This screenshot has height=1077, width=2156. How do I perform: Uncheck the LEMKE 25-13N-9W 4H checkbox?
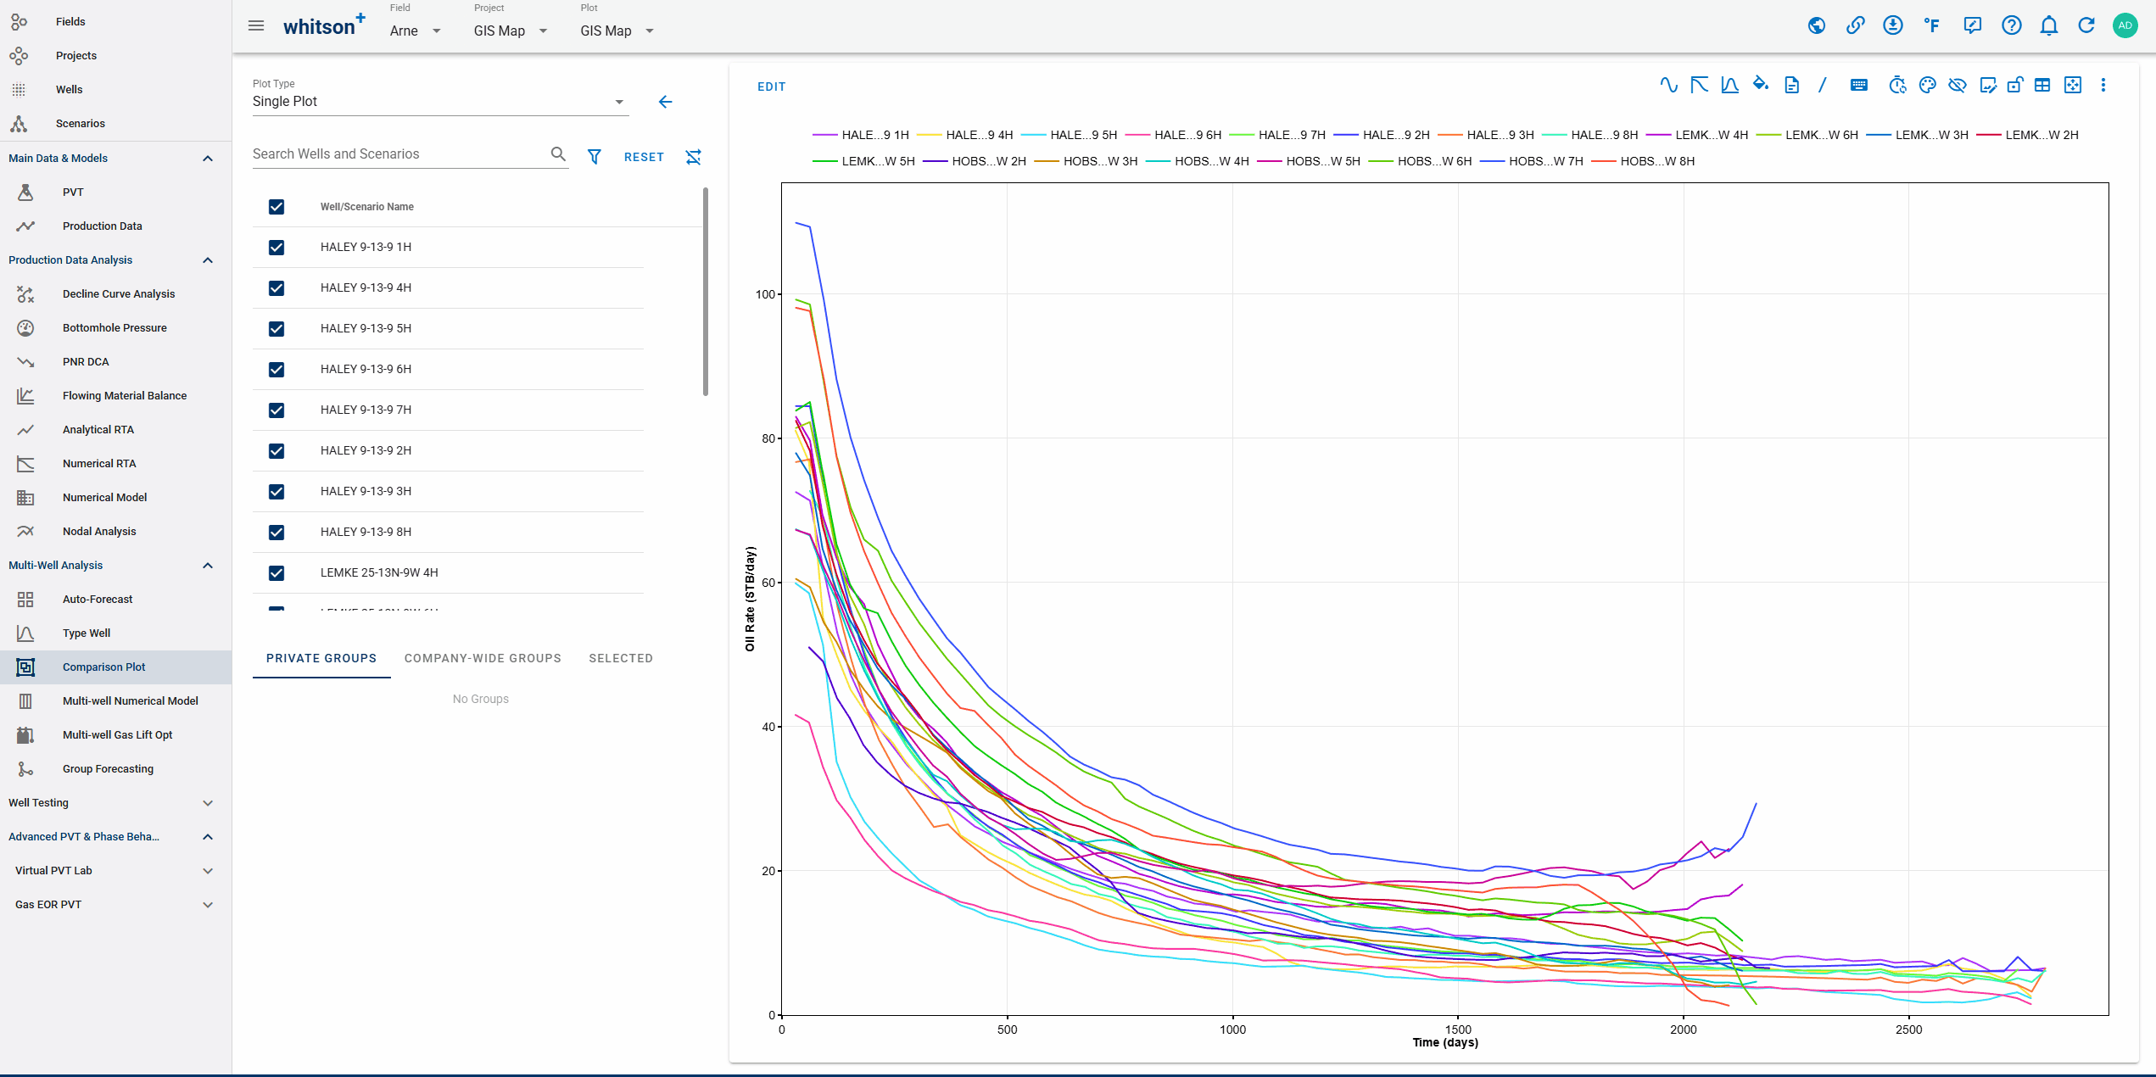click(x=276, y=573)
